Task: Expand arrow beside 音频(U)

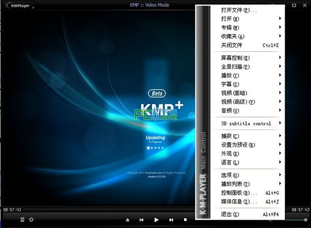Action: (x=280, y=110)
